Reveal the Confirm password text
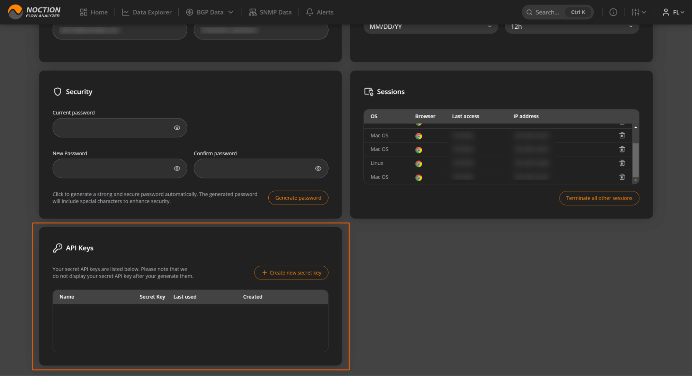Screen dimensions: 692x376 (318, 168)
